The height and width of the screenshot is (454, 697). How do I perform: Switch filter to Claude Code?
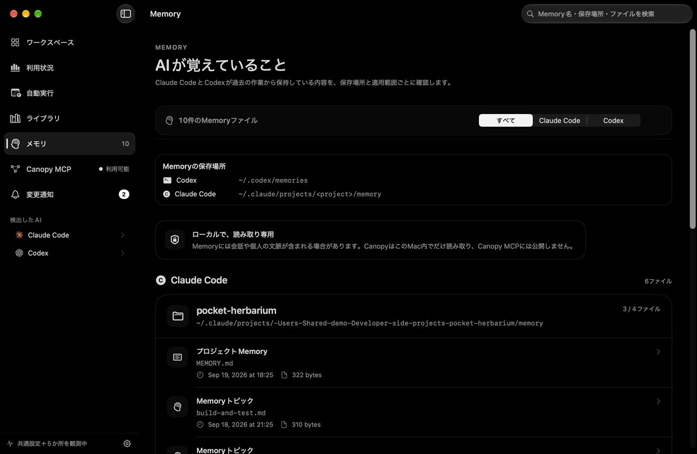(x=560, y=120)
